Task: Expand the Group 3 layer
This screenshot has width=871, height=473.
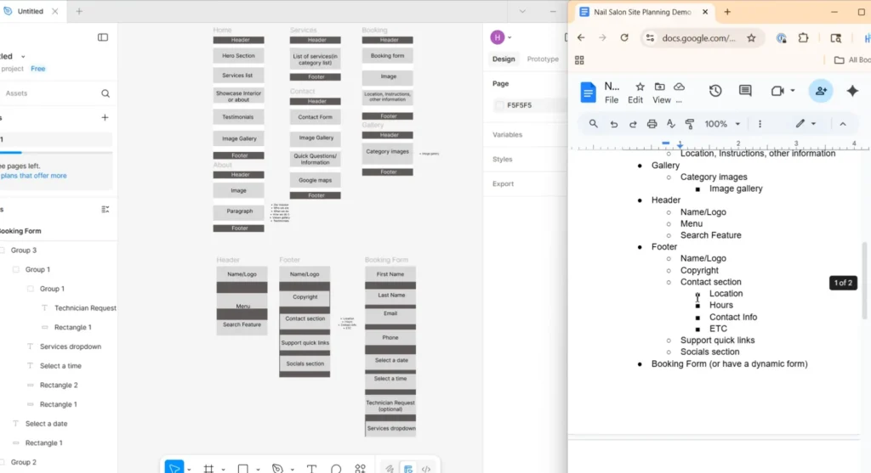Action: [x=3, y=251]
